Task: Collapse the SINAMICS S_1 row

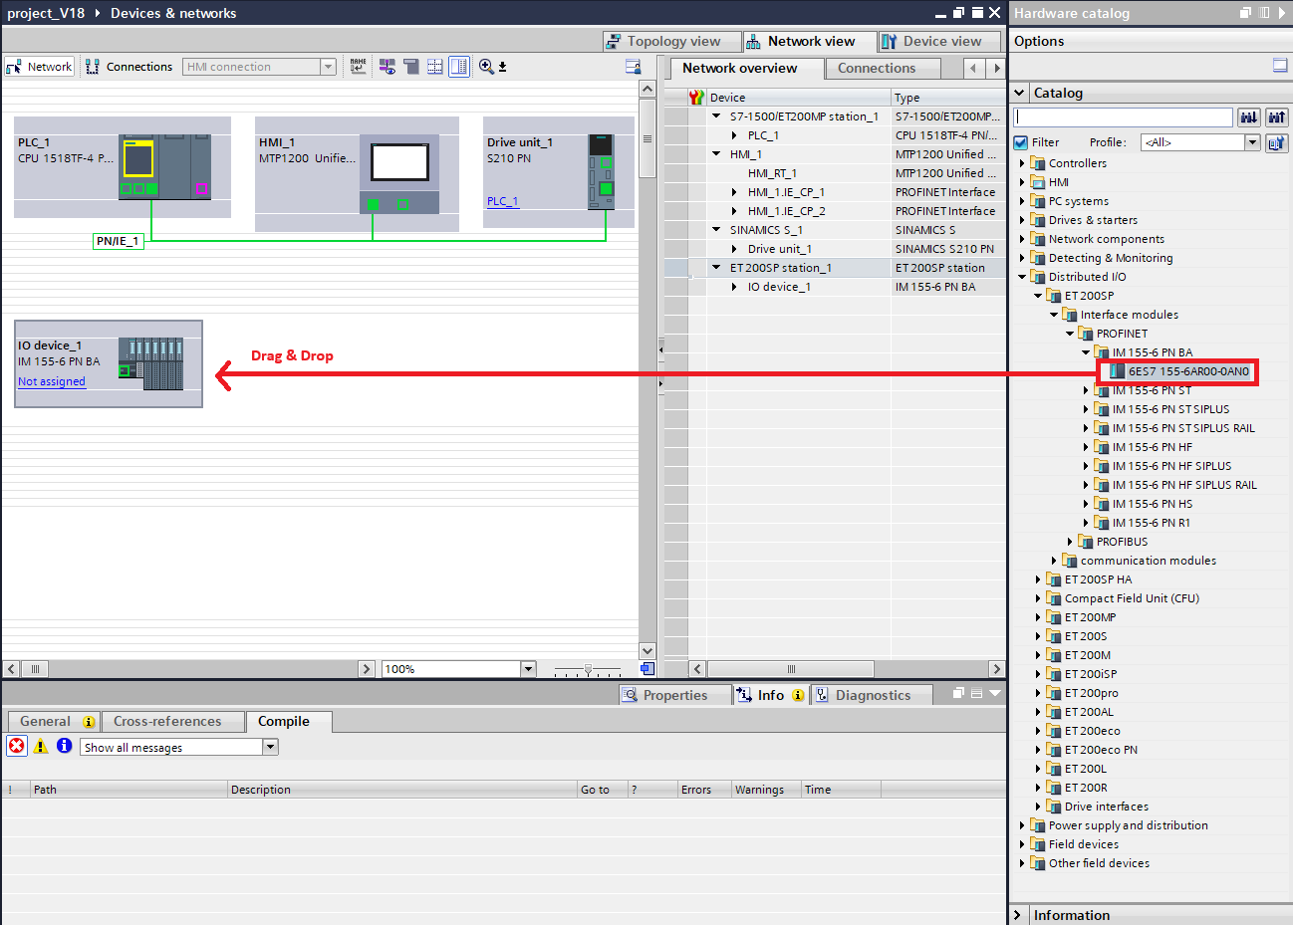Action: click(x=716, y=230)
